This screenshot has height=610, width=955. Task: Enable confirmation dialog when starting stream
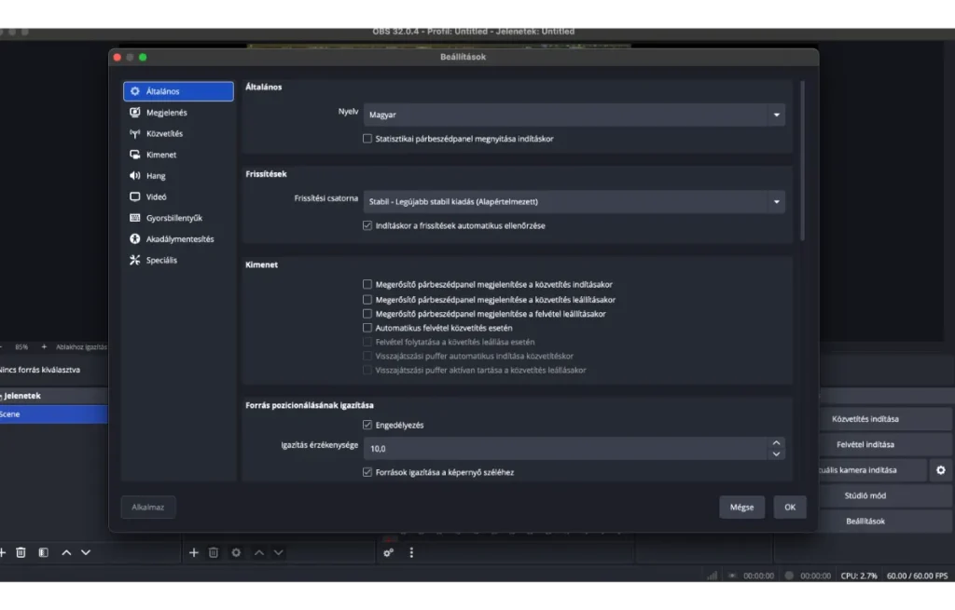(367, 285)
